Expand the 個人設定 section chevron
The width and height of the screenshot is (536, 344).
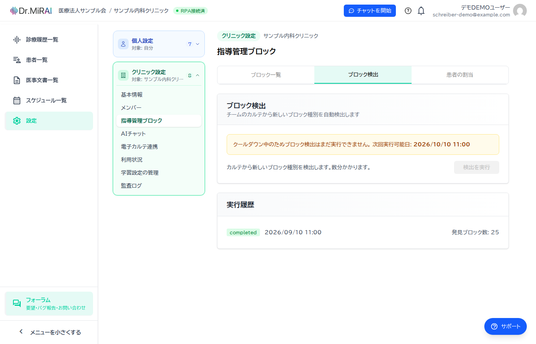click(198, 44)
